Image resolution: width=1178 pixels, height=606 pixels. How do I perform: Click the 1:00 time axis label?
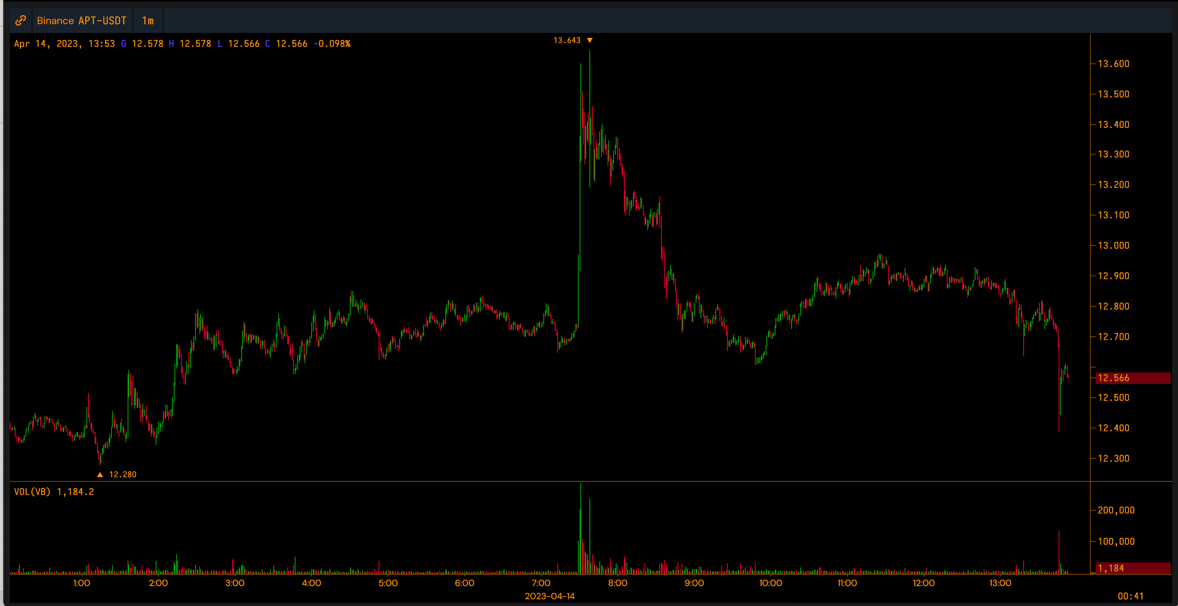(82, 583)
